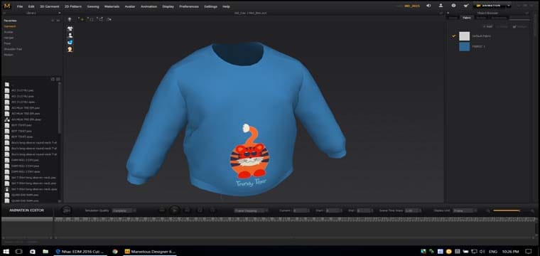Click Marvelous Designer in Windows taskbar
The image size is (540, 256).
coord(151,252)
